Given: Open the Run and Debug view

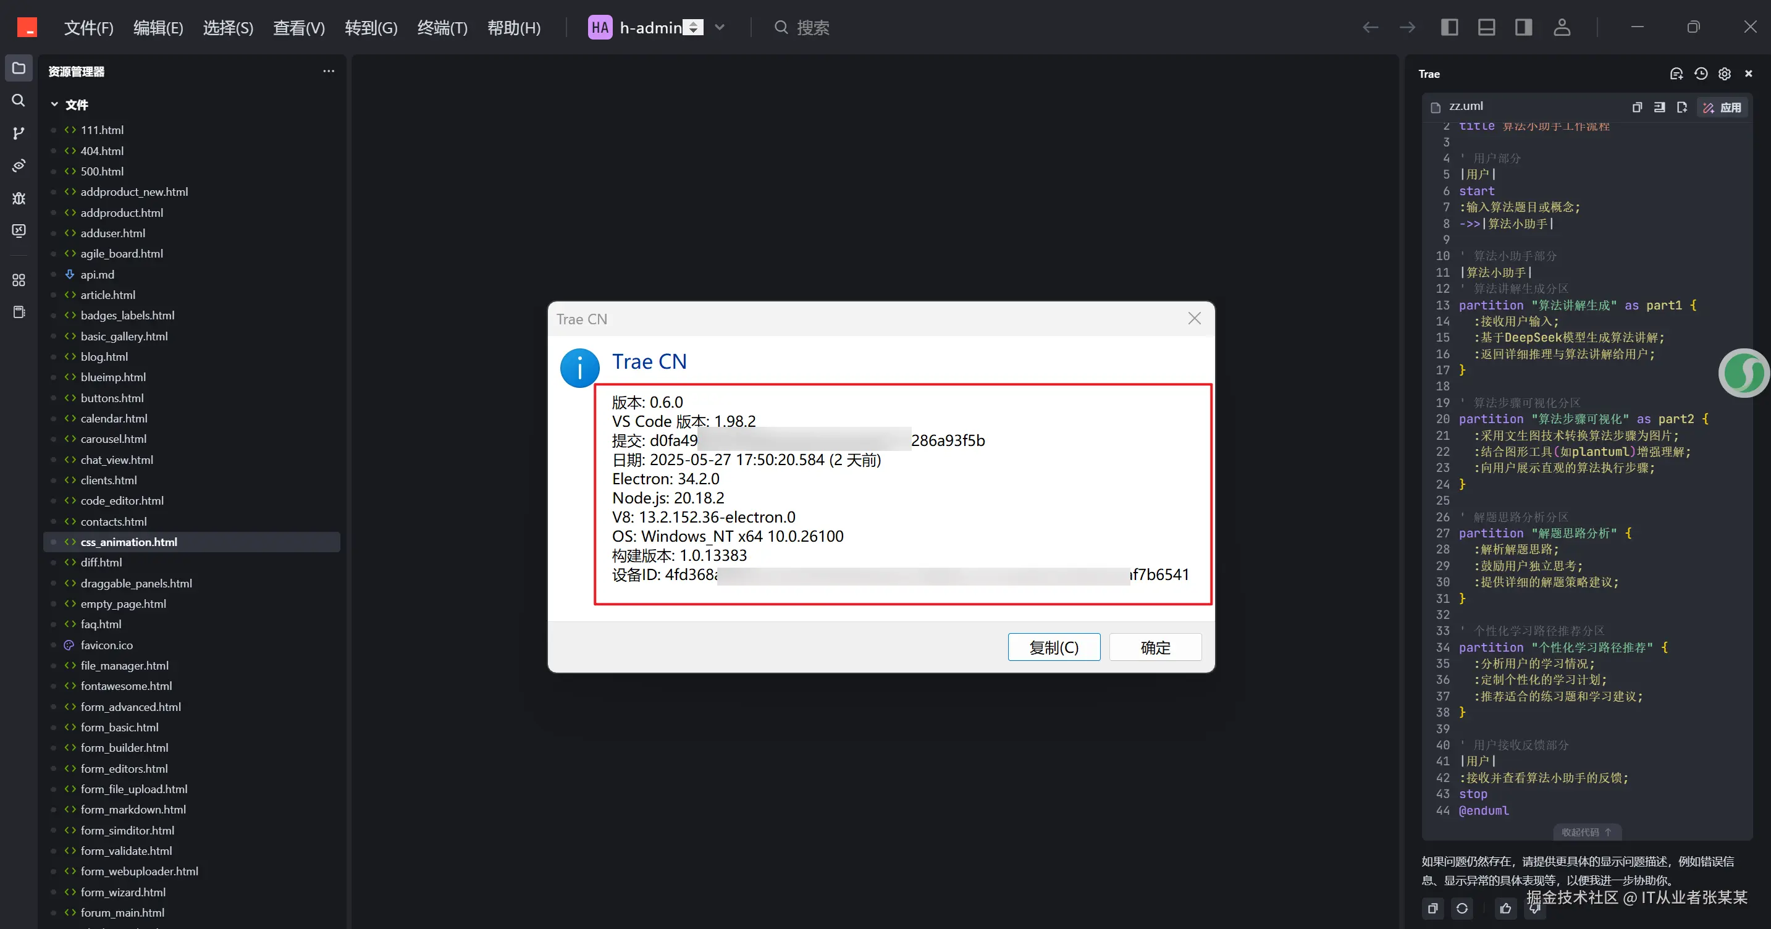Looking at the screenshot, I should pos(19,198).
